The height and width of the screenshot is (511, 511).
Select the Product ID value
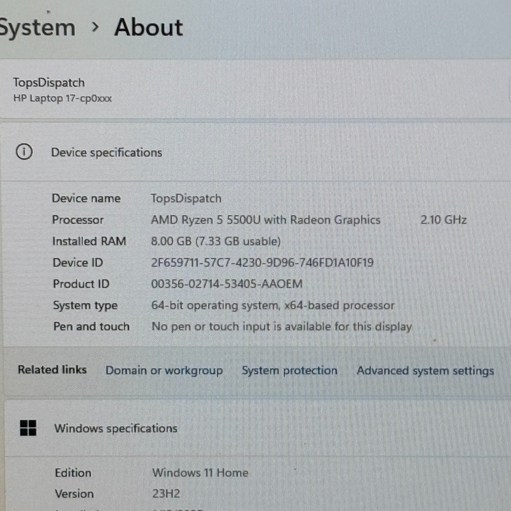(227, 284)
